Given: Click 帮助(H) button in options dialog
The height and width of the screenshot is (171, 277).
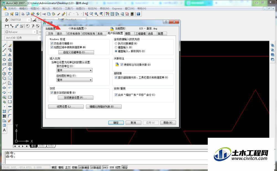Looking at the screenshot, I should coord(168,123).
